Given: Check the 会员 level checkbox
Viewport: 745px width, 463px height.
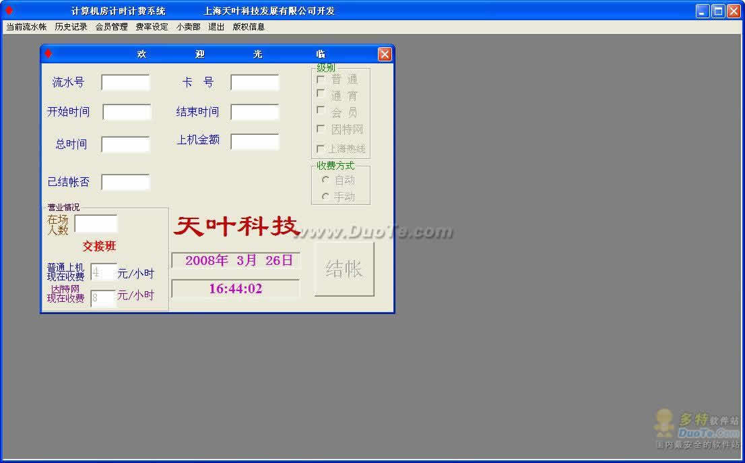Looking at the screenshot, I should 321,111.
